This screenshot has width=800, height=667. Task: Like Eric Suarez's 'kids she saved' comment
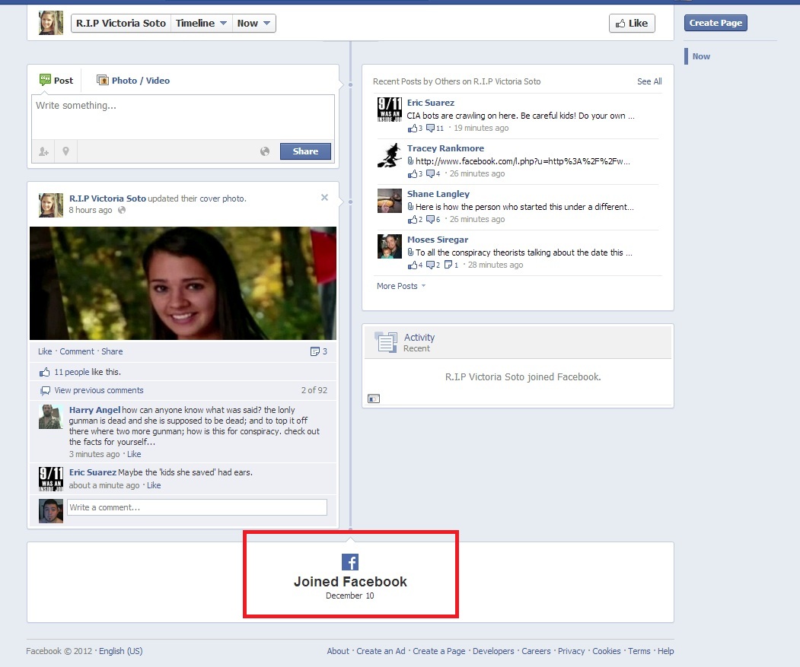154,485
